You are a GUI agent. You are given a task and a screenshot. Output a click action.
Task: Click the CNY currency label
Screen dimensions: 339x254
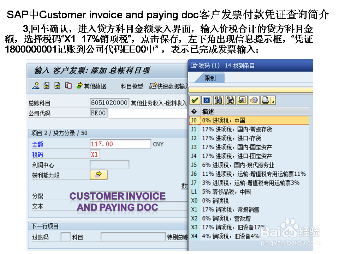point(158,144)
